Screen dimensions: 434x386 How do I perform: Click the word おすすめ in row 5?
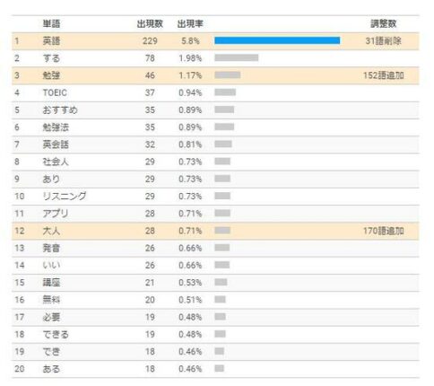[60, 110]
